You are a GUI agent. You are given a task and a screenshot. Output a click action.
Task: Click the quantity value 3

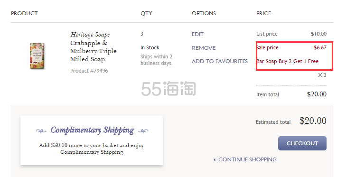pyautogui.click(x=142, y=34)
